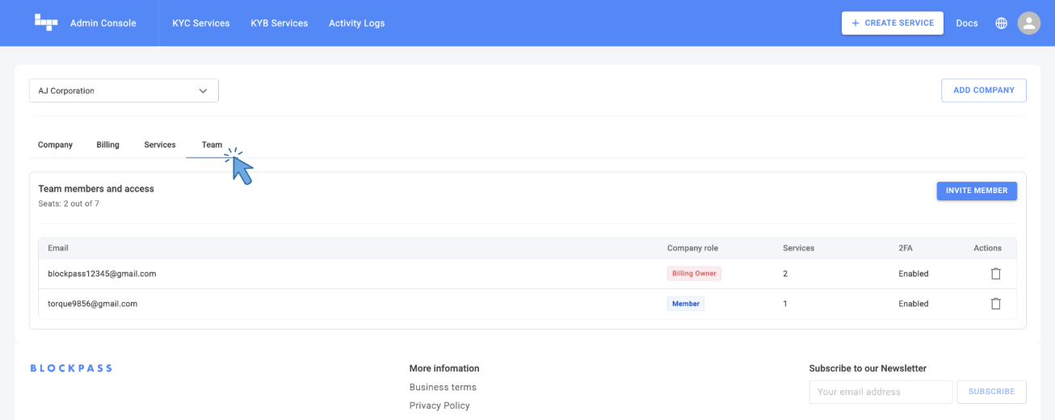Switch to the Company tab
Viewport: 1055px width, 420px height.
[x=55, y=145]
